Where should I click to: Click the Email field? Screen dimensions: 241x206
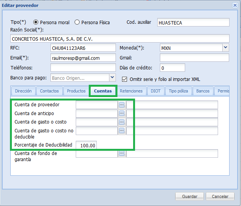pos(83,58)
